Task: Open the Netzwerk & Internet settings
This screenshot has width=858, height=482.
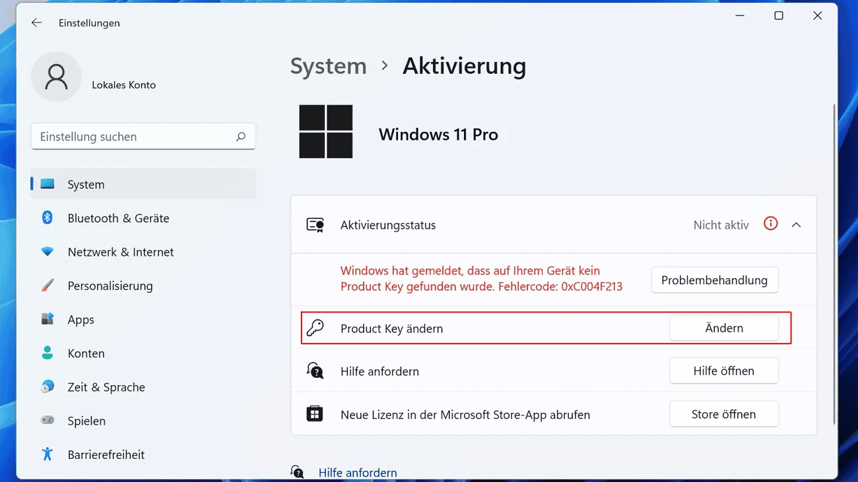Action: click(x=120, y=252)
